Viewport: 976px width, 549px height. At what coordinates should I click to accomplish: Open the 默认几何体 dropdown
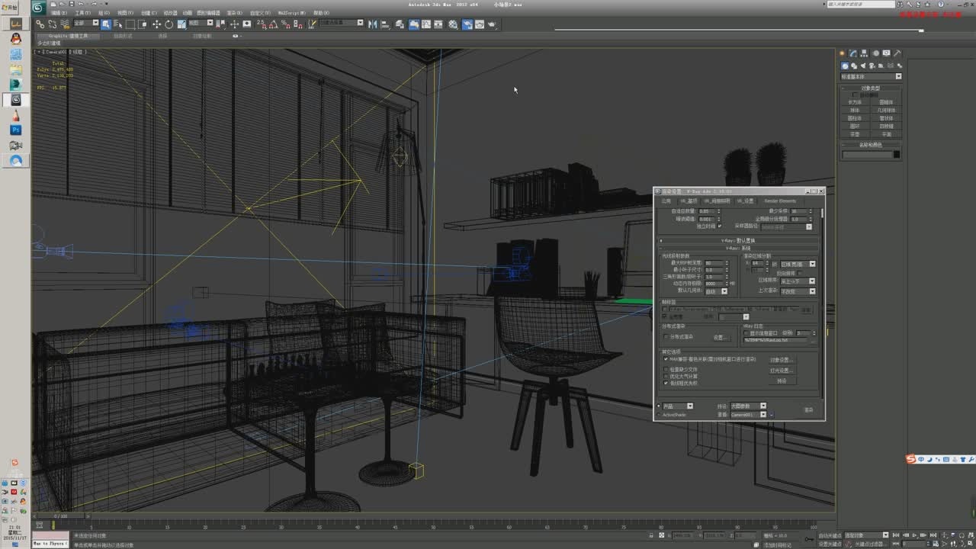click(716, 291)
